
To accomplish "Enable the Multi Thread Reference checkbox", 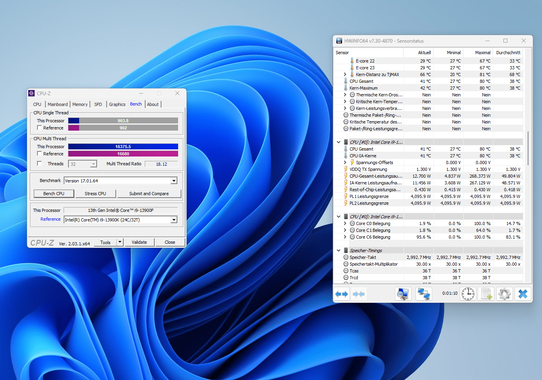I will point(39,154).
